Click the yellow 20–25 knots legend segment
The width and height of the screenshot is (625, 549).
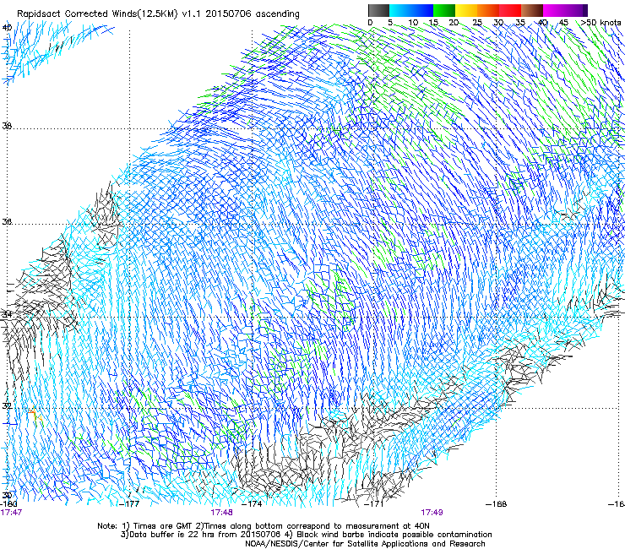pos(466,10)
